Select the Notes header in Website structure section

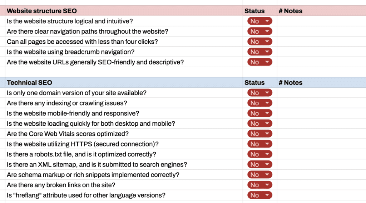[290, 11]
